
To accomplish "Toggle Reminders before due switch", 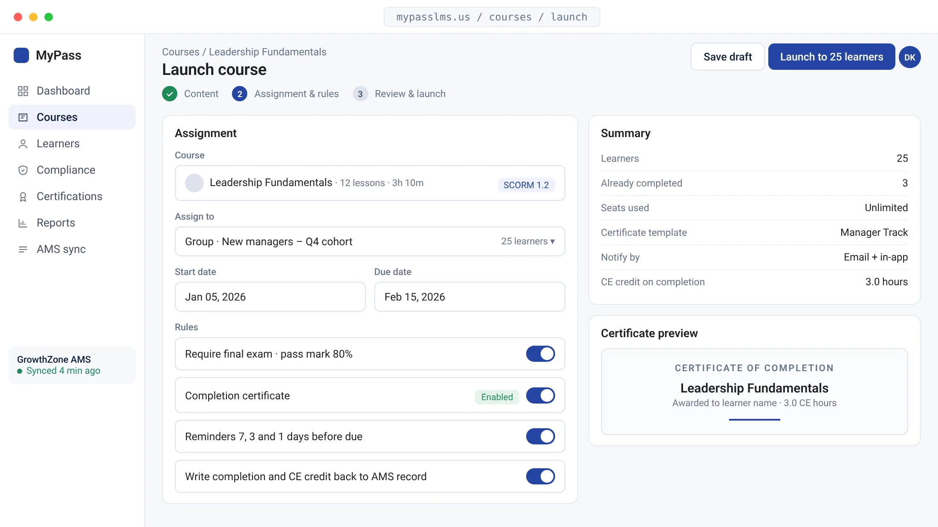I will tap(540, 436).
